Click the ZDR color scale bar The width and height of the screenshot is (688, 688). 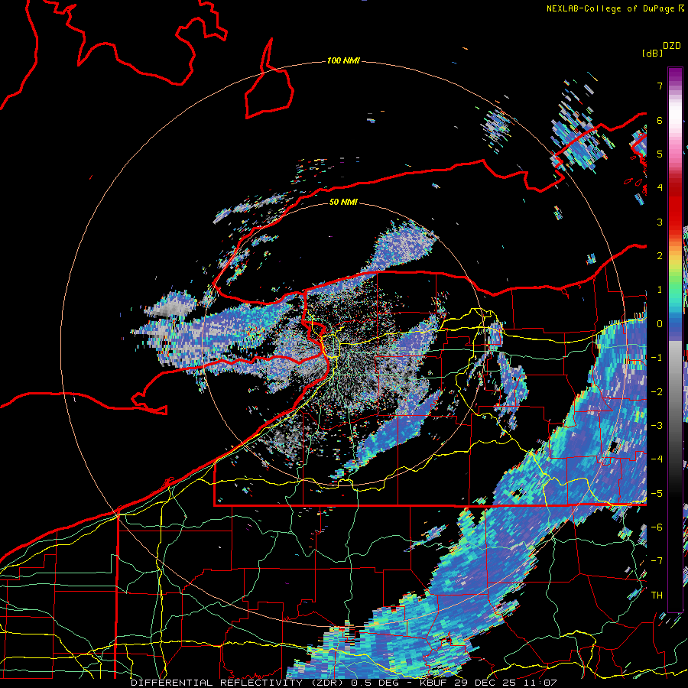click(675, 339)
